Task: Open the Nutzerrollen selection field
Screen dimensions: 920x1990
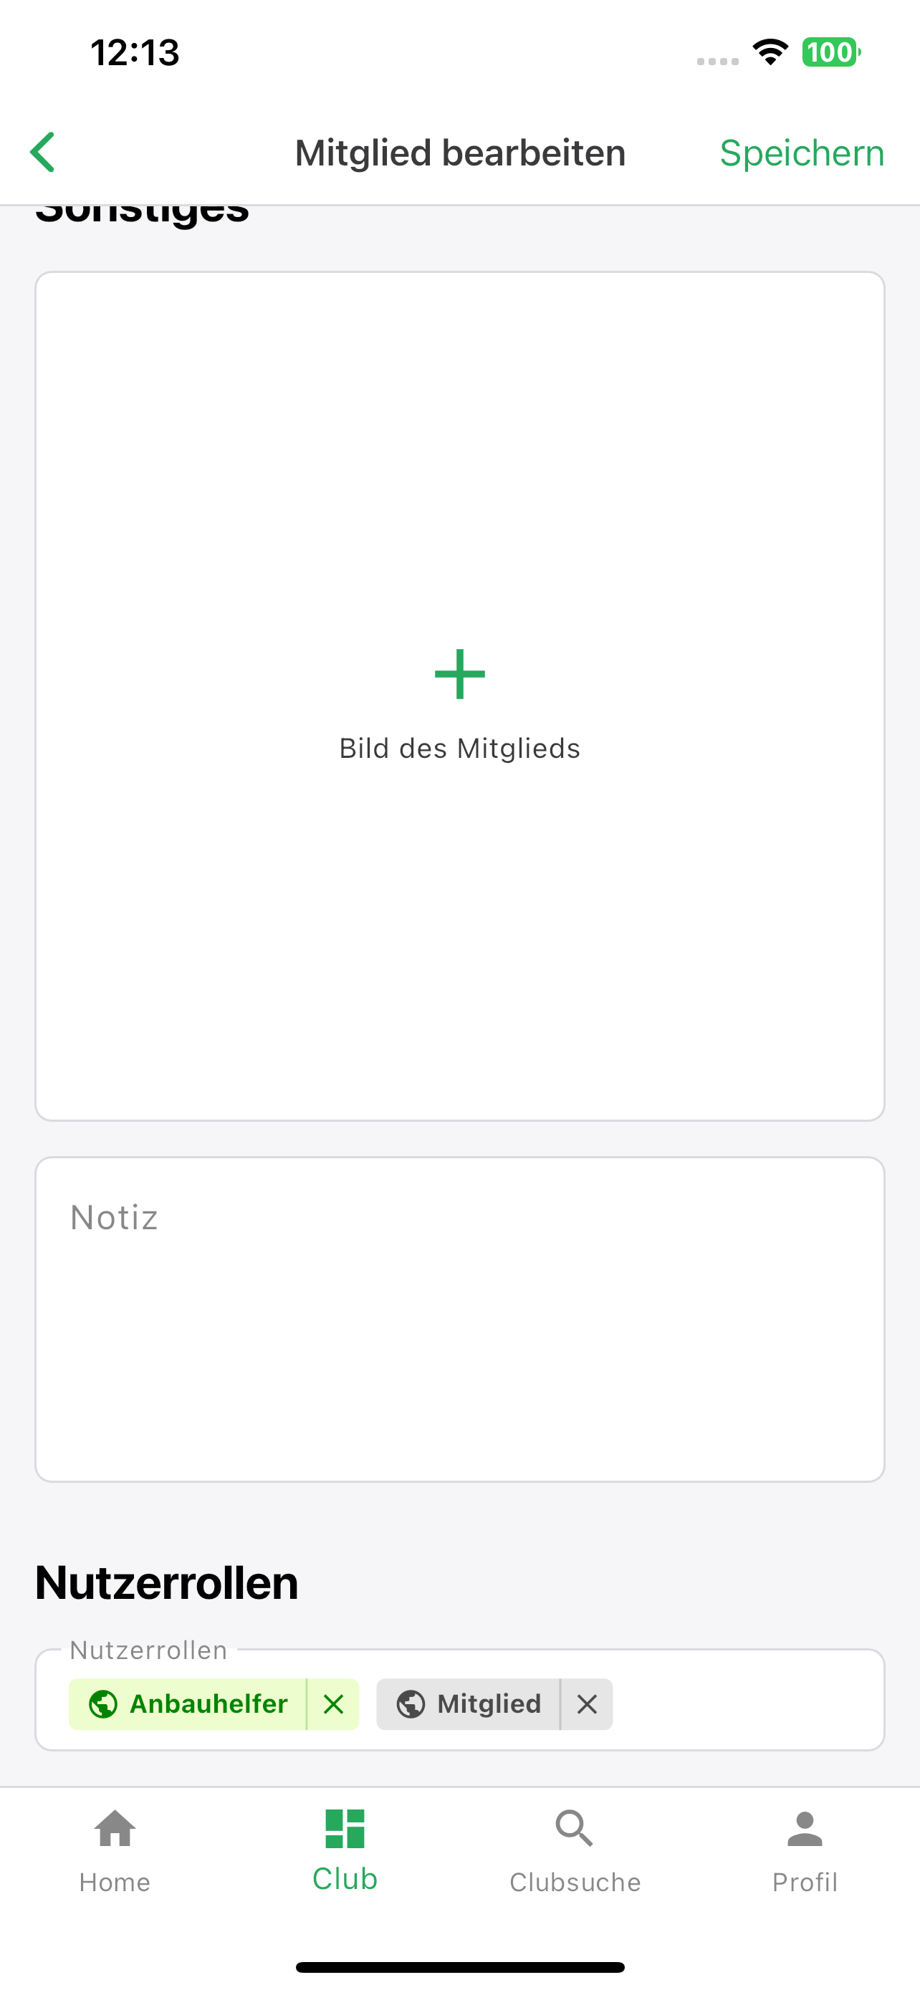Action: tap(459, 1700)
